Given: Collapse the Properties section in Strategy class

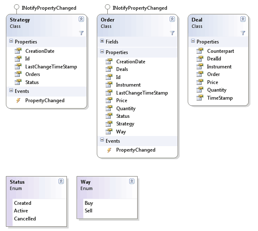Looking at the screenshot, I should click(x=11, y=41).
